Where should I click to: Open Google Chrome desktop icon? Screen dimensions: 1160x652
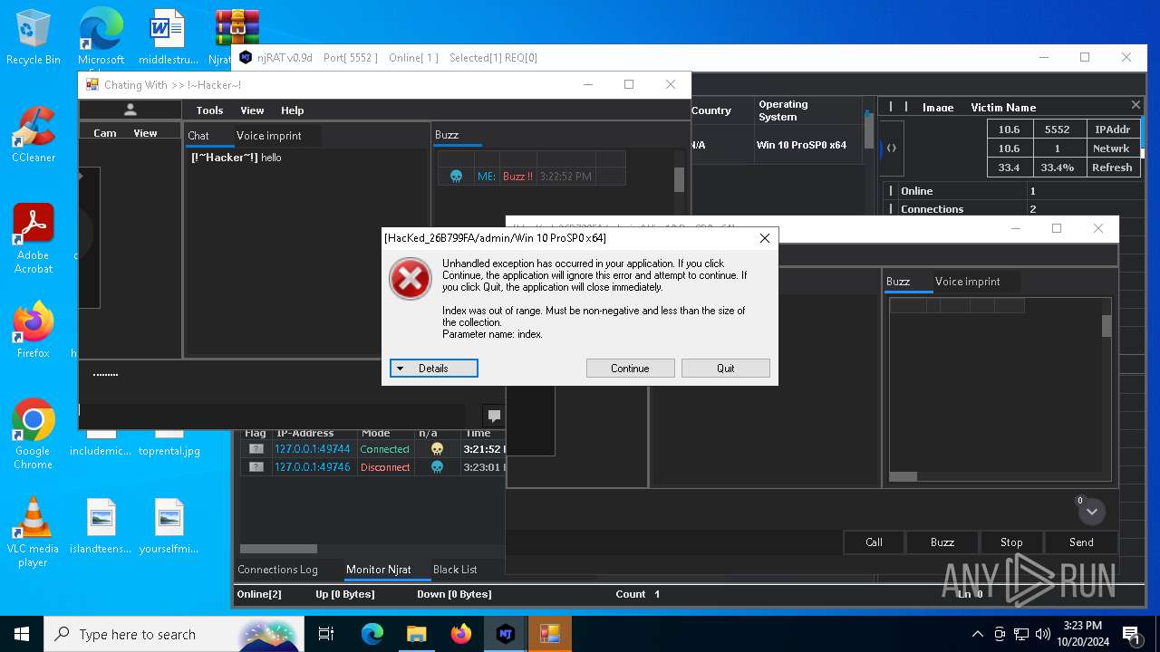click(x=34, y=435)
